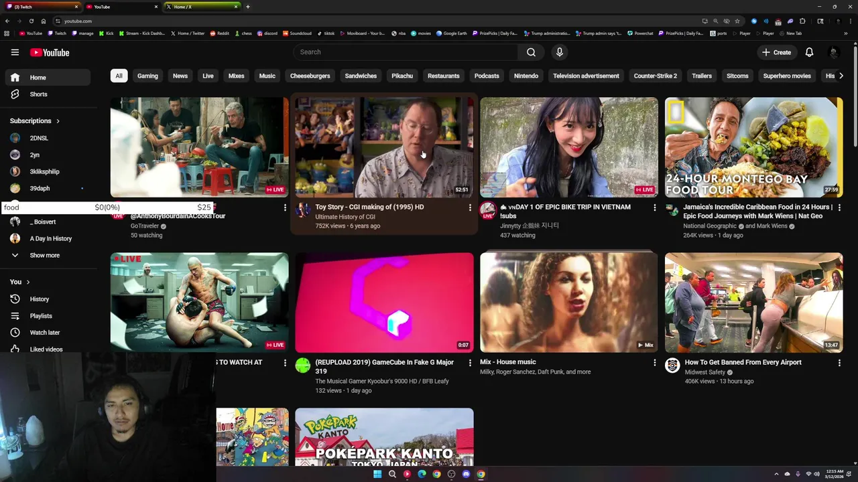The height and width of the screenshot is (482, 858).
Task: Open the Home link in the sidebar
Action: [x=47, y=78]
